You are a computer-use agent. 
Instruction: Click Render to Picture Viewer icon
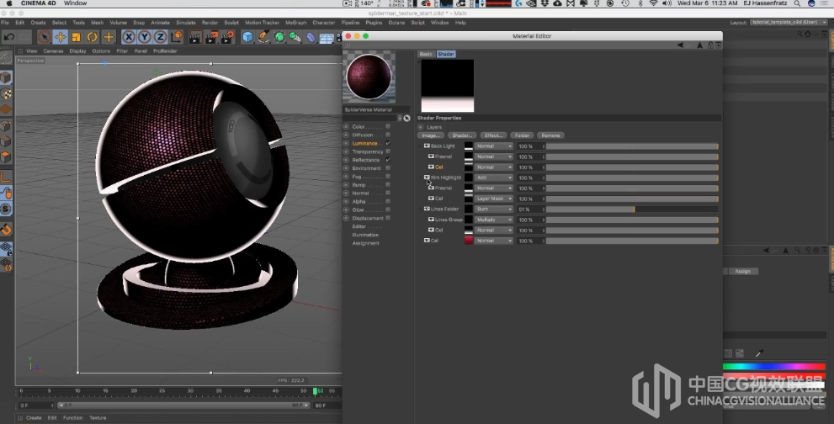pos(211,37)
